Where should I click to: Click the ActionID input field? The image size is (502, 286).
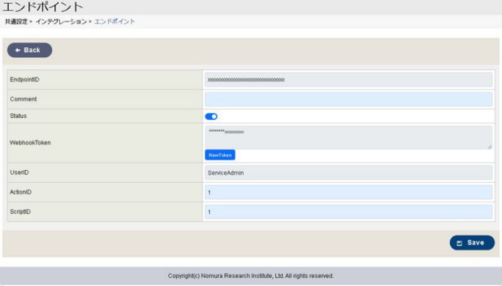pos(348,193)
